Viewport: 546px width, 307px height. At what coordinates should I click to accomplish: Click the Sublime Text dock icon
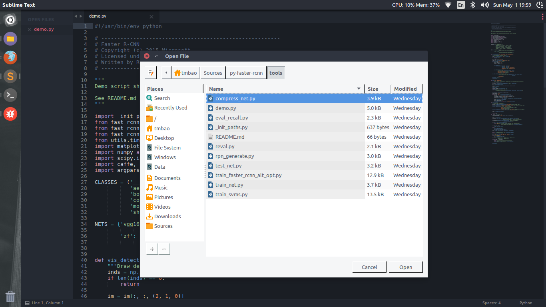[x=10, y=76]
